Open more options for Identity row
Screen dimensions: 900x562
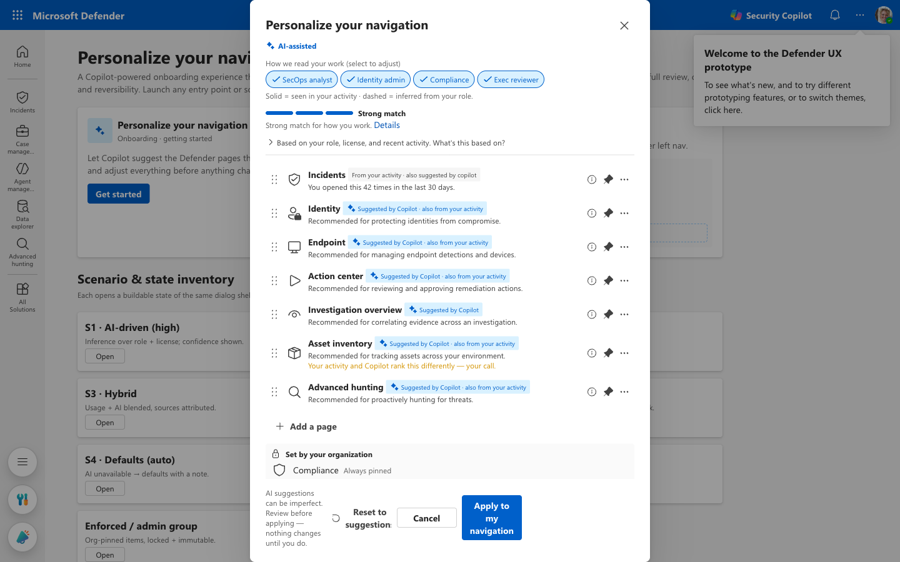tap(624, 213)
